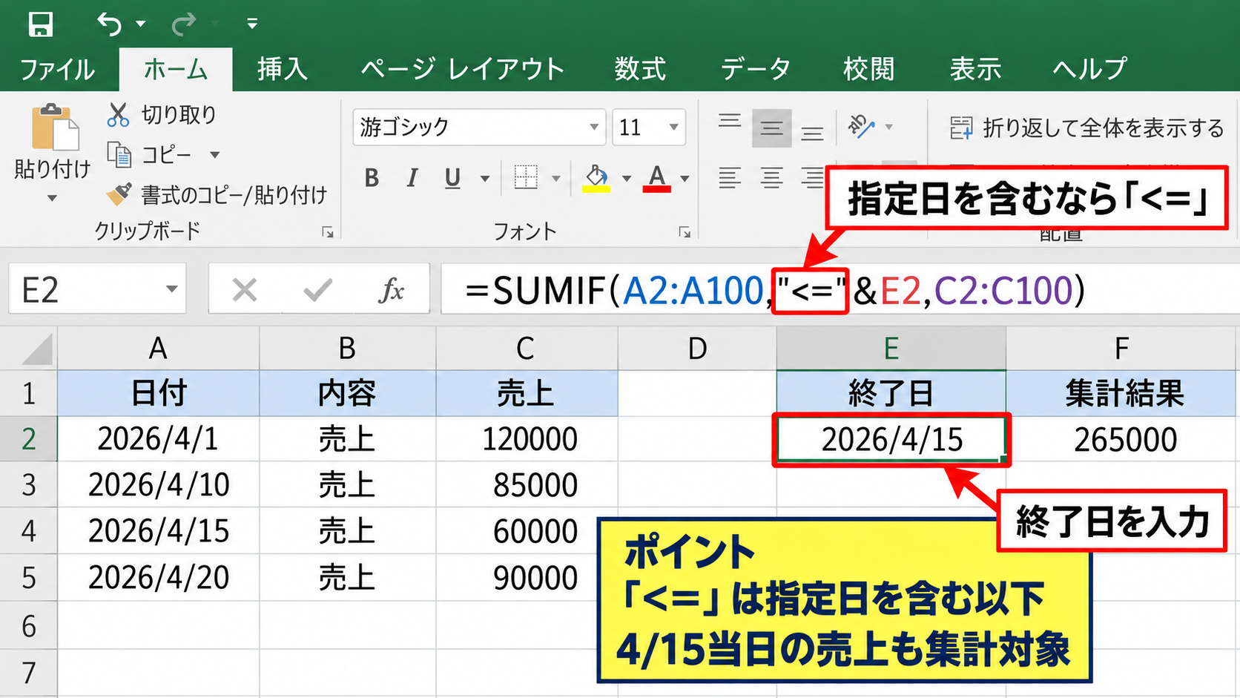Open the ページ レイアウト tab
This screenshot has height=698, width=1240.
462,69
